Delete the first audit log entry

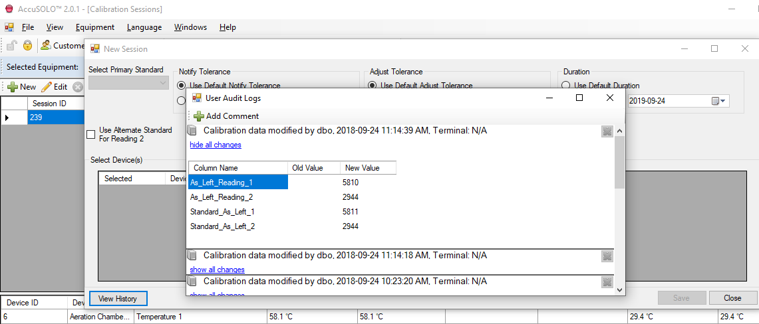tap(607, 131)
